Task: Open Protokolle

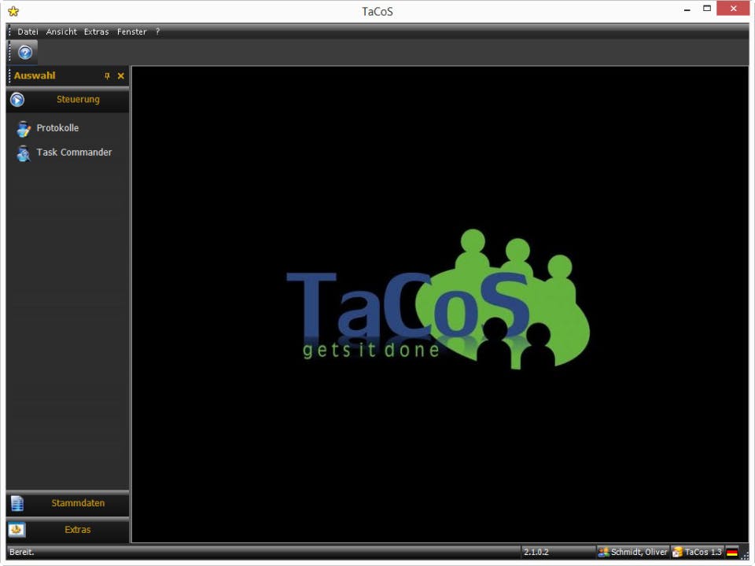Action: click(57, 128)
